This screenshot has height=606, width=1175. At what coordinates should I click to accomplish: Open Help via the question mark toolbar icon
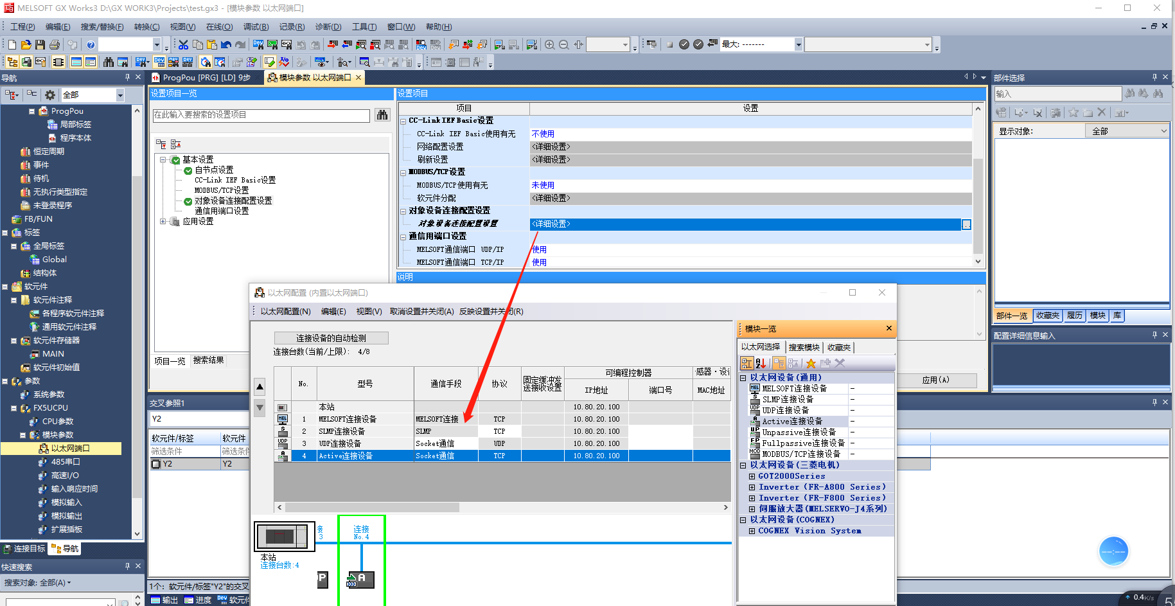click(91, 44)
